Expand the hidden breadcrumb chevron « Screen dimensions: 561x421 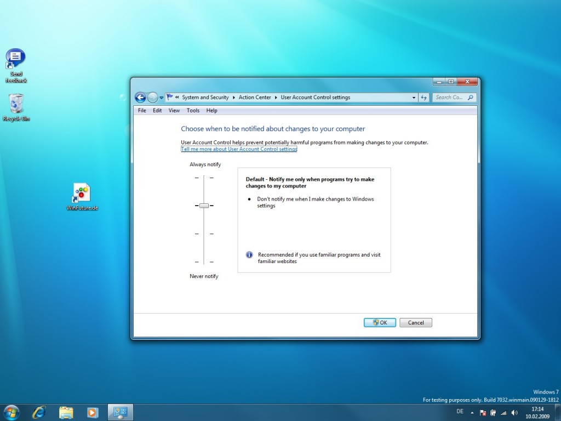[177, 97]
